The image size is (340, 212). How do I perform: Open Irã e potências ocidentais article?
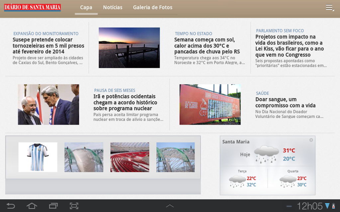click(x=125, y=102)
